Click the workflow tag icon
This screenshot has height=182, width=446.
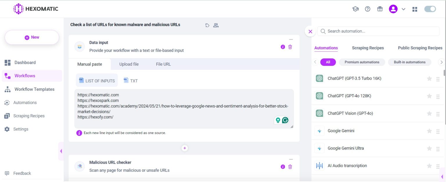pos(207,25)
